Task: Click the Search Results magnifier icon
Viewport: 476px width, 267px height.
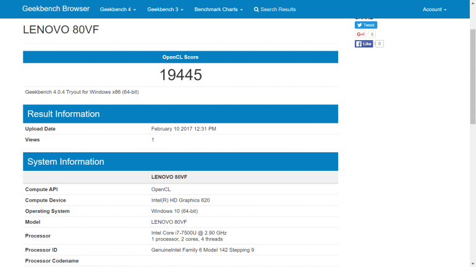Action: pos(256,9)
